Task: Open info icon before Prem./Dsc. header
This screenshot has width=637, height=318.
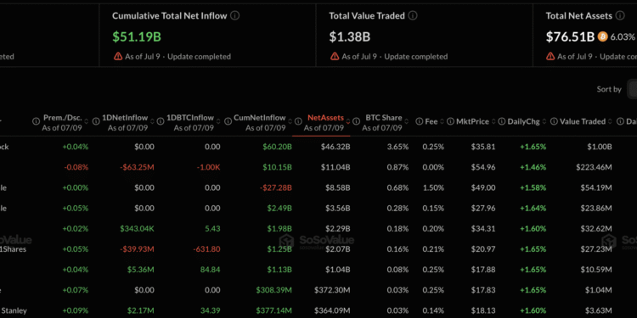Action: pos(37,121)
